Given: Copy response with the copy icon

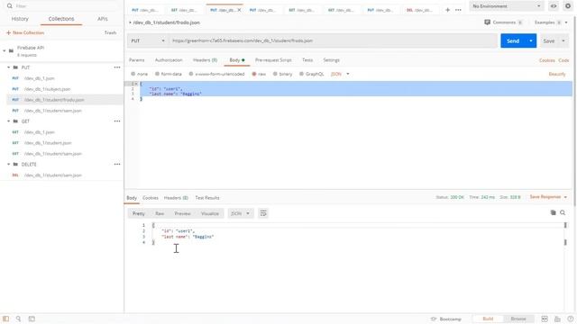Looking at the screenshot, I should 553,212.
